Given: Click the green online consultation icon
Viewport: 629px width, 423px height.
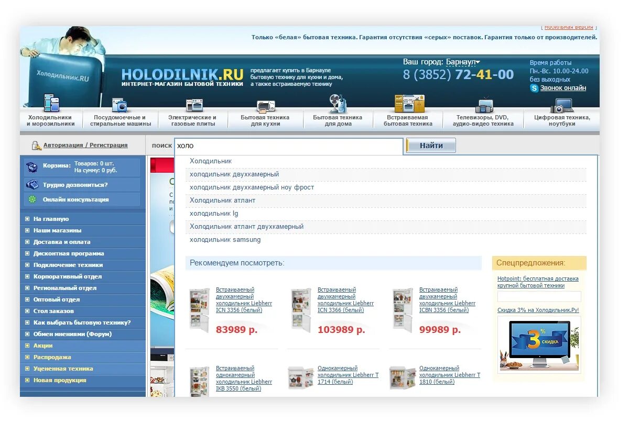Looking at the screenshot, I should 32,199.
